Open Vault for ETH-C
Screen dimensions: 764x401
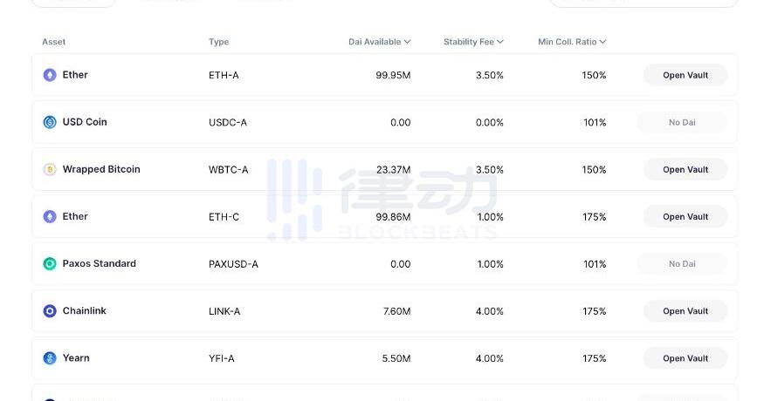pos(685,216)
